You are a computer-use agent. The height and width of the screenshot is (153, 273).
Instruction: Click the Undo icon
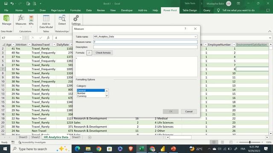point(12,3)
